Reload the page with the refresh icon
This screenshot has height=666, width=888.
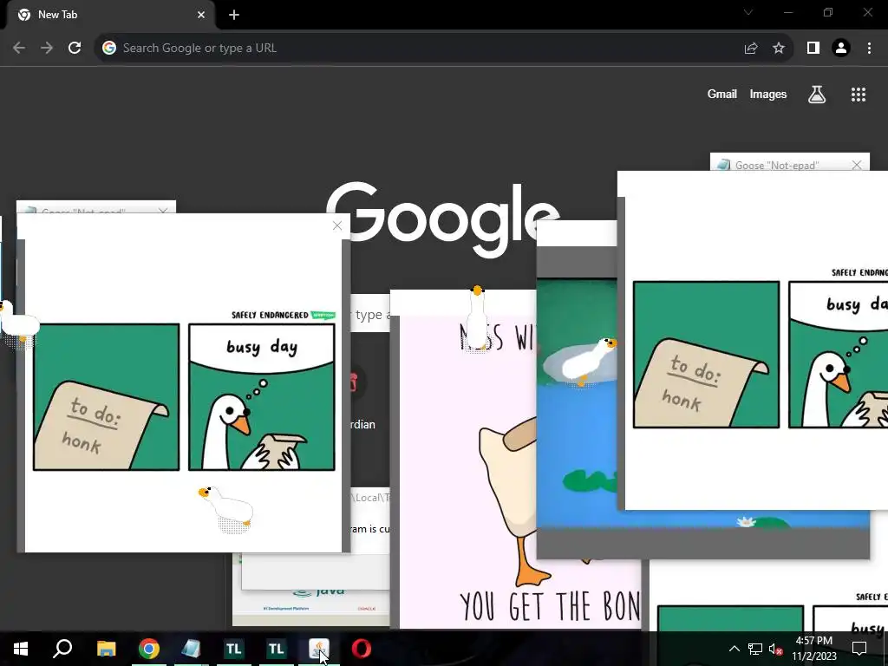(75, 49)
